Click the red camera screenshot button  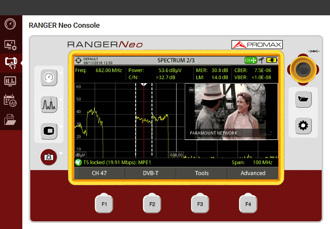(48, 157)
